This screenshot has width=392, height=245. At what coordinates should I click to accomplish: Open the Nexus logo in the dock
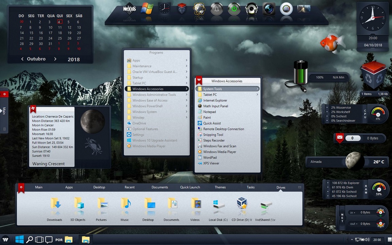(x=130, y=9)
